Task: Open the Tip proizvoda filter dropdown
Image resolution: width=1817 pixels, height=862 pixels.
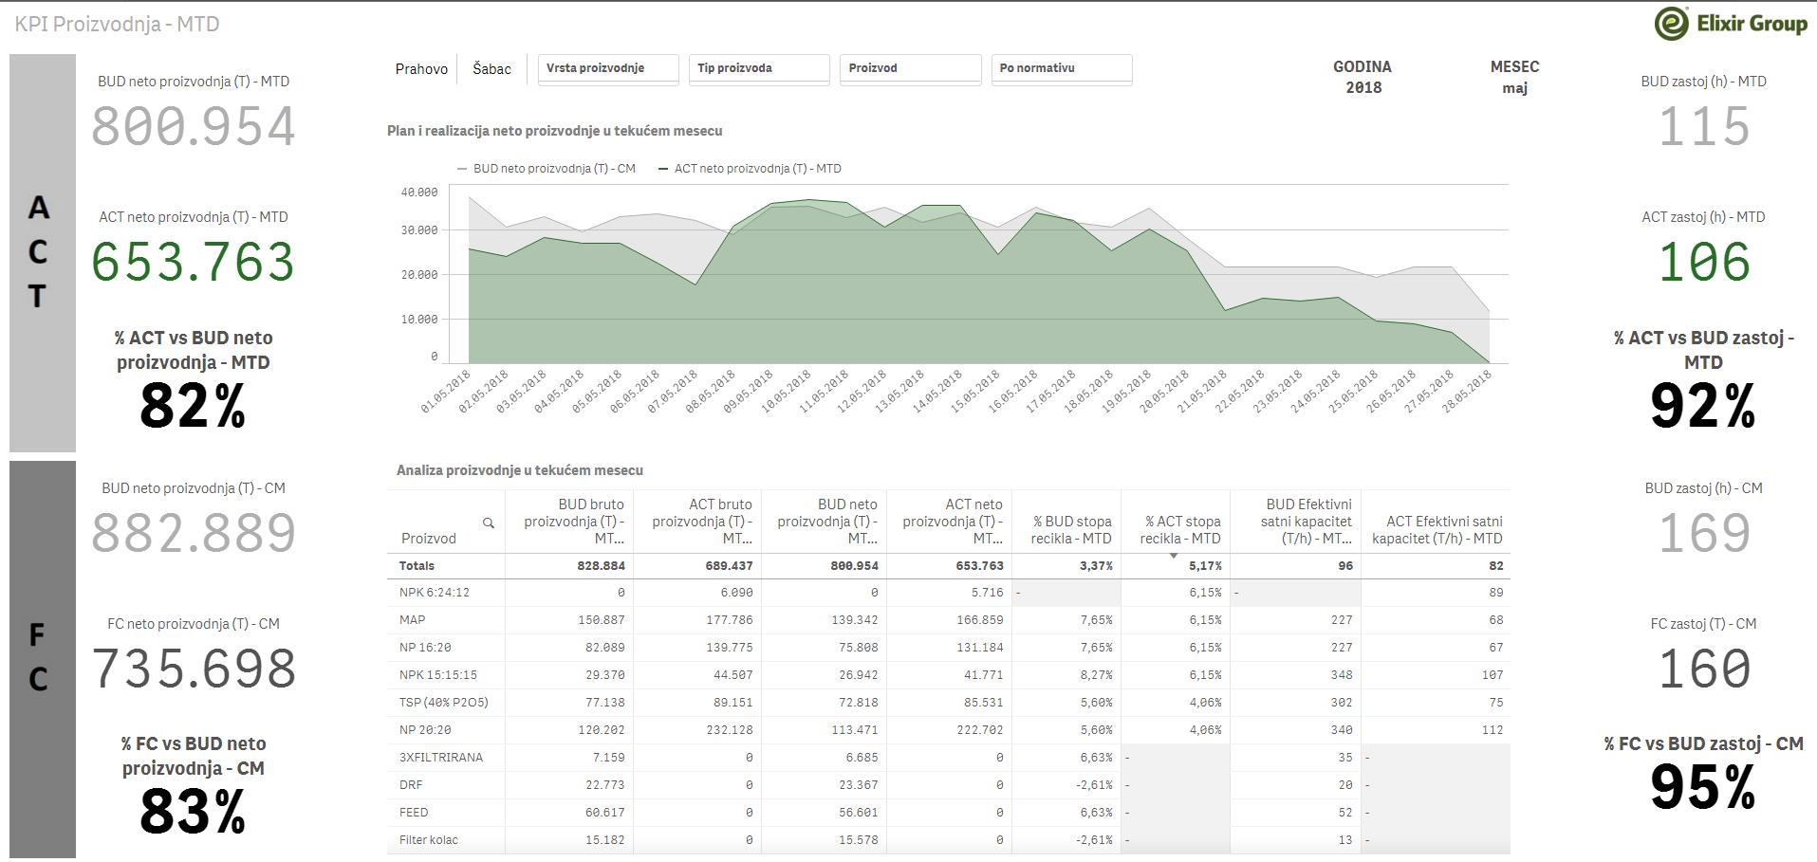Action: point(759,69)
